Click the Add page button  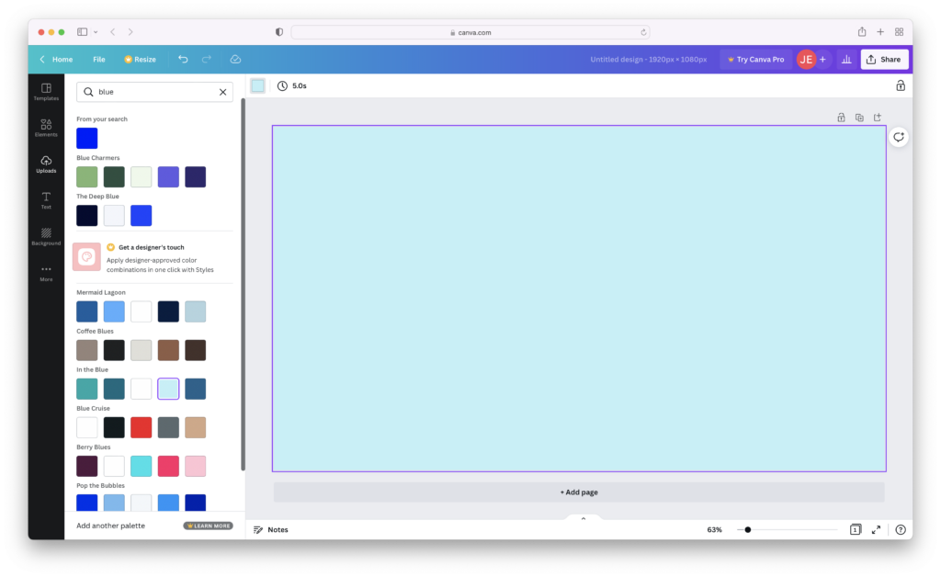(579, 492)
